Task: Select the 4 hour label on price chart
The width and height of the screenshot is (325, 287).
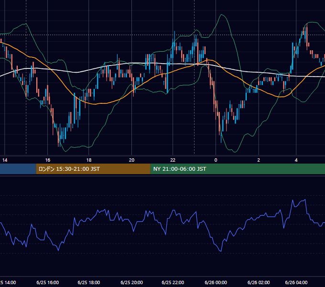Action: tap(296, 160)
